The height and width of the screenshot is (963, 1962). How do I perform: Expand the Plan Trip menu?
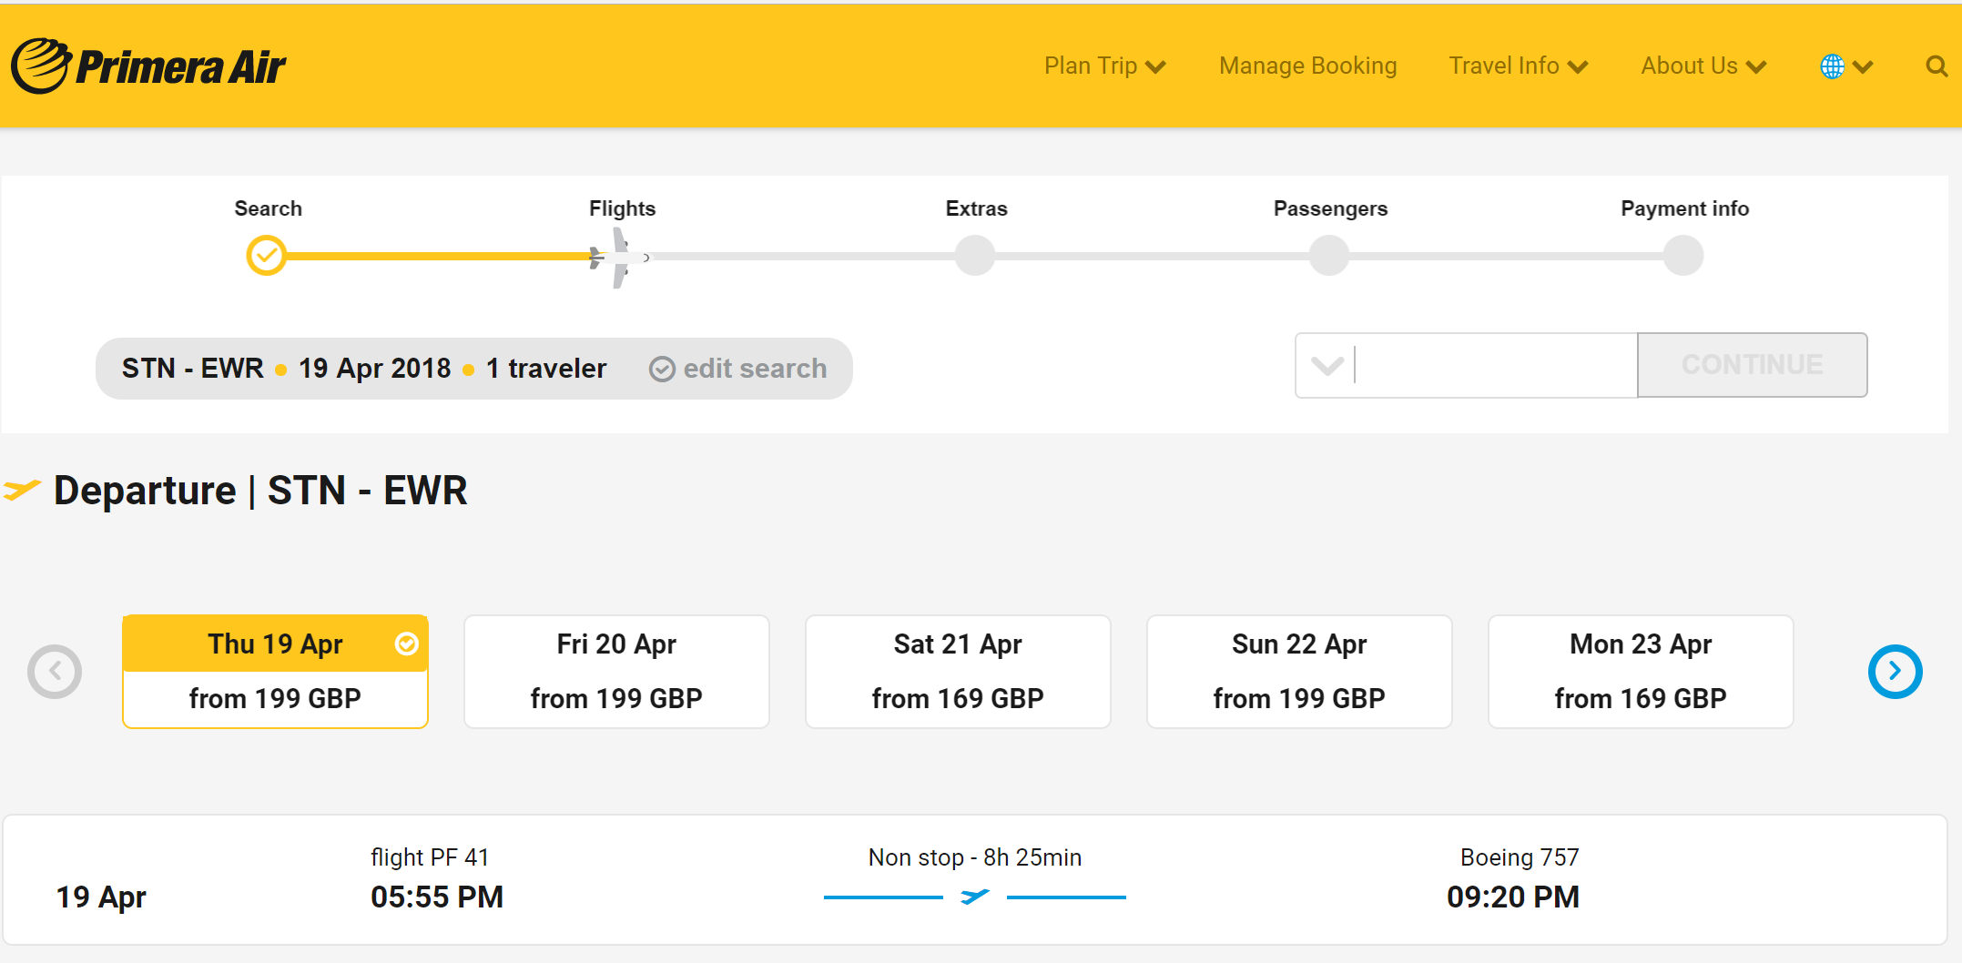click(1104, 66)
